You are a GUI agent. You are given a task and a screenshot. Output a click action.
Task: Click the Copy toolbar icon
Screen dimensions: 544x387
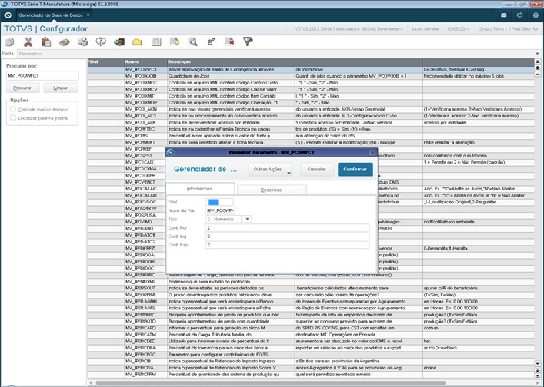tap(10, 42)
